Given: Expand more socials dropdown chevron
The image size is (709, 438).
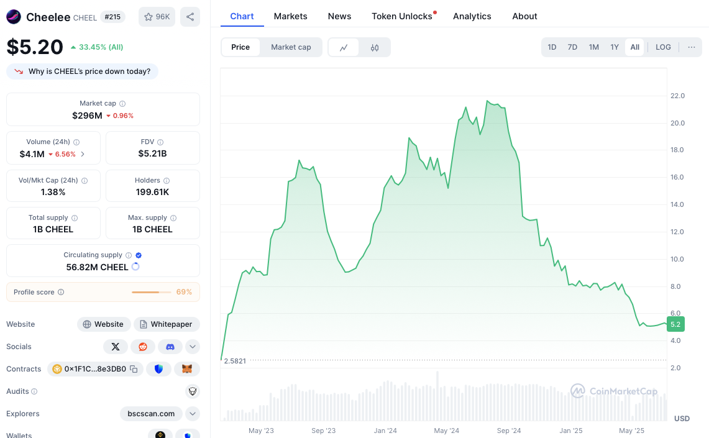Looking at the screenshot, I should pyautogui.click(x=193, y=347).
